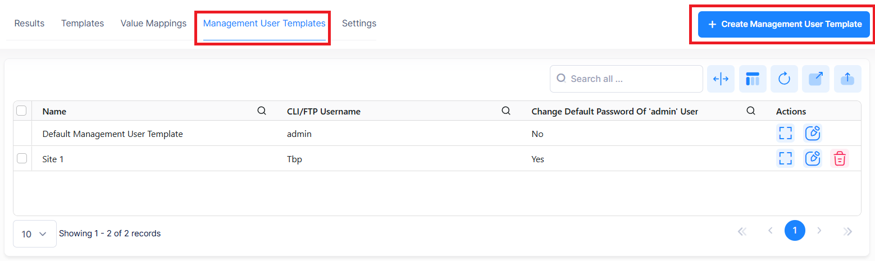Search within the Name column
Screen dimensions: 875x261
[x=262, y=111]
